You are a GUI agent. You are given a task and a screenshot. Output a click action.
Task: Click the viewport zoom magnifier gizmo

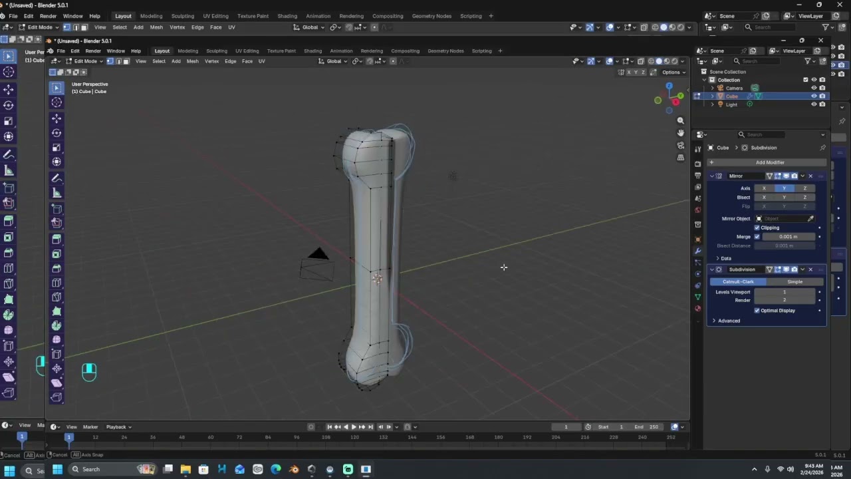(x=680, y=120)
